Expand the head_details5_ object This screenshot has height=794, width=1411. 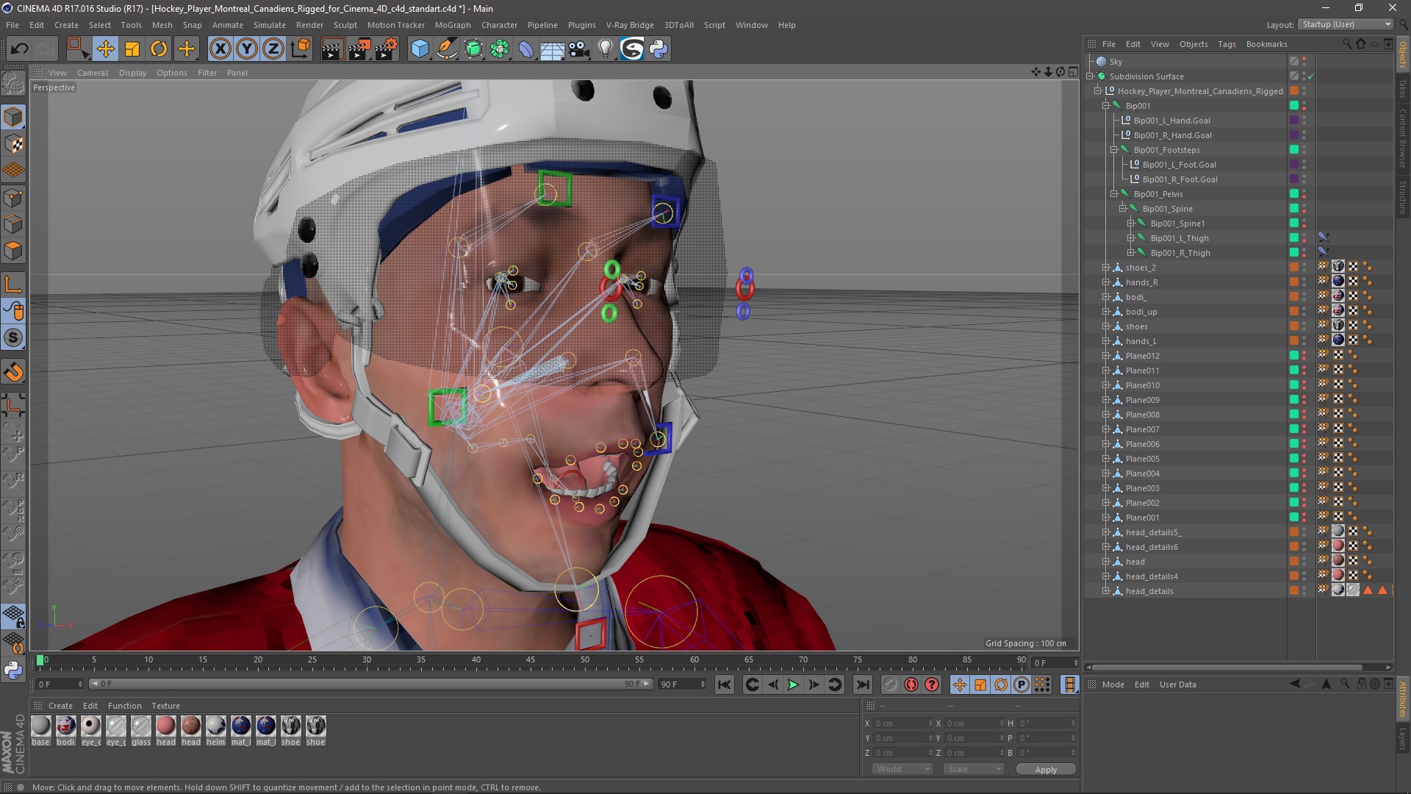(1105, 532)
